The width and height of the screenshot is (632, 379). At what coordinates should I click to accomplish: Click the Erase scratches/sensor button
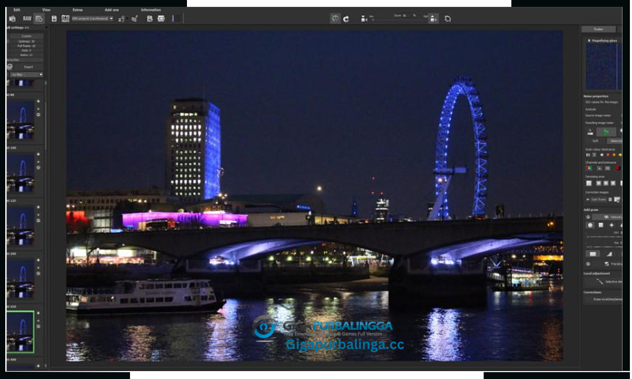tap(603, 300)
